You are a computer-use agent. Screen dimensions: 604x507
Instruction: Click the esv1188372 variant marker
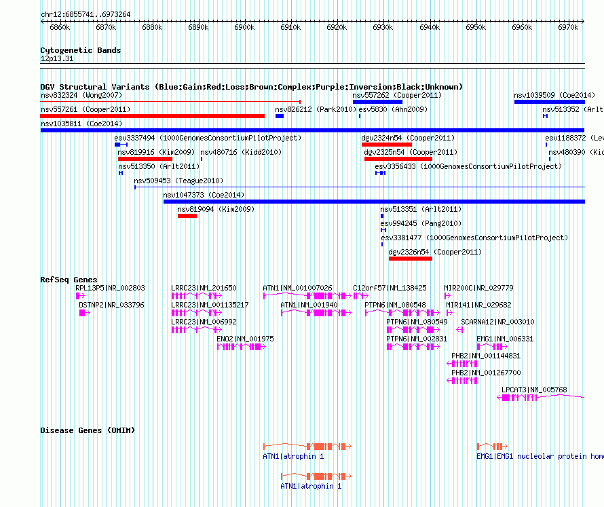tap(546, 145)
